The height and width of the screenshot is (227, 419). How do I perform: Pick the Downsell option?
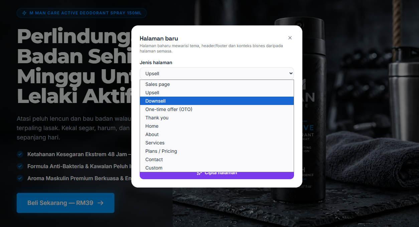point(217,101)
